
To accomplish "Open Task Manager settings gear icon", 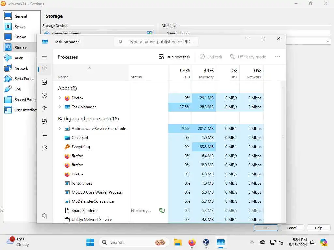I will click(44, 215).
